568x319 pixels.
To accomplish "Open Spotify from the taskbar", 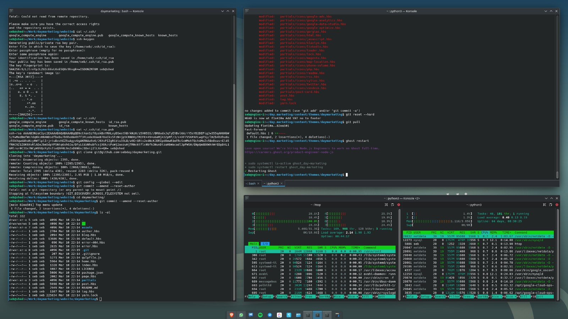I will 260,315.
